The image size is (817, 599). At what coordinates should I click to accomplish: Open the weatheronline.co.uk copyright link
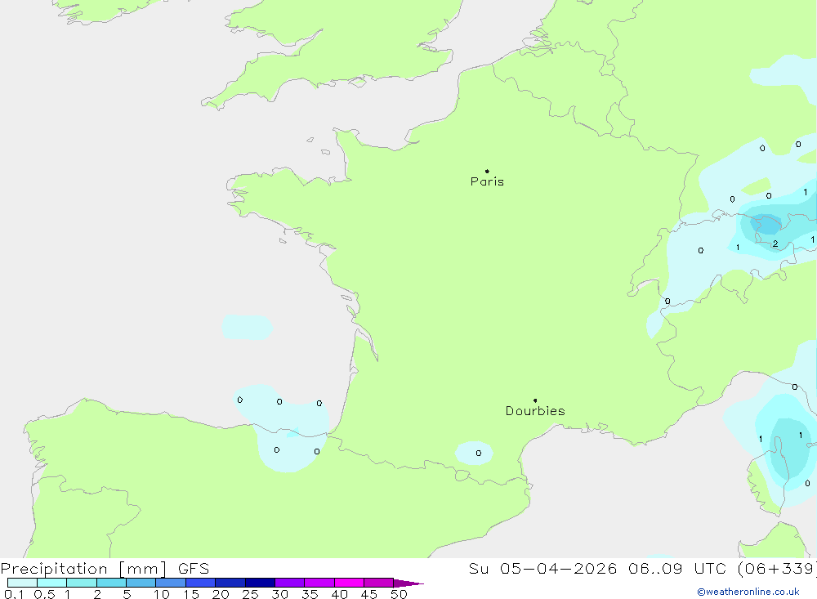click(748, 592)
